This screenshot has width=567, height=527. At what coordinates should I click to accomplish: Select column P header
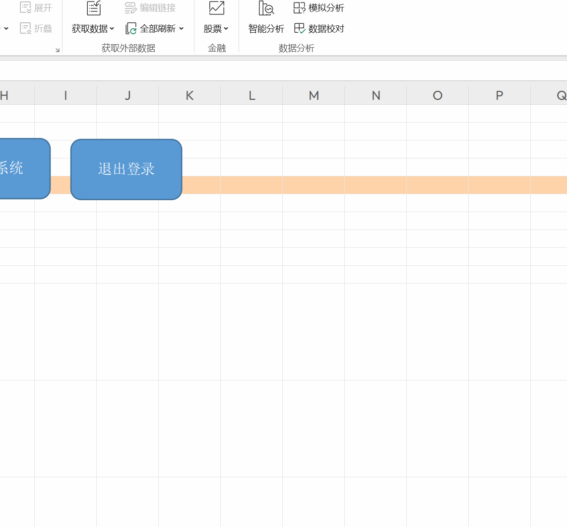(x=500, y=95)
